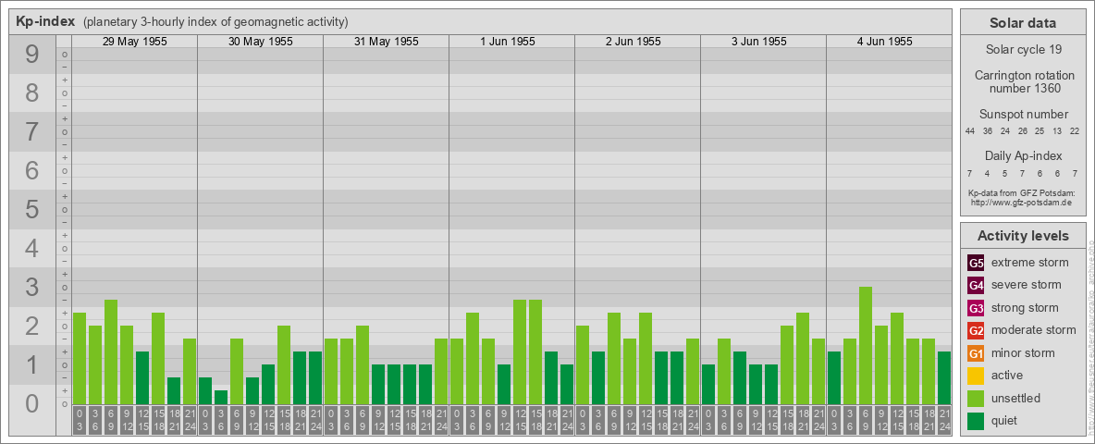This screenshot has height=444, width=1095.
Task: Click sunspot value 44
Action: tap(970, 131)
